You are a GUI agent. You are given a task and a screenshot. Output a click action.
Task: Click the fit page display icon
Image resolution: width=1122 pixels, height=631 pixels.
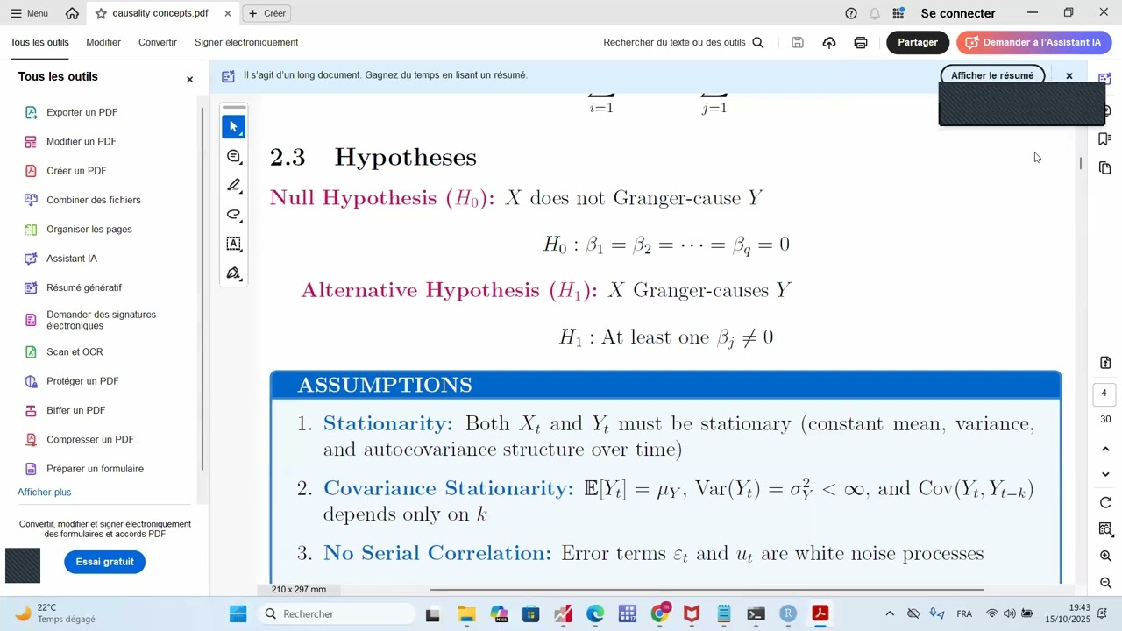[1106, 363]
